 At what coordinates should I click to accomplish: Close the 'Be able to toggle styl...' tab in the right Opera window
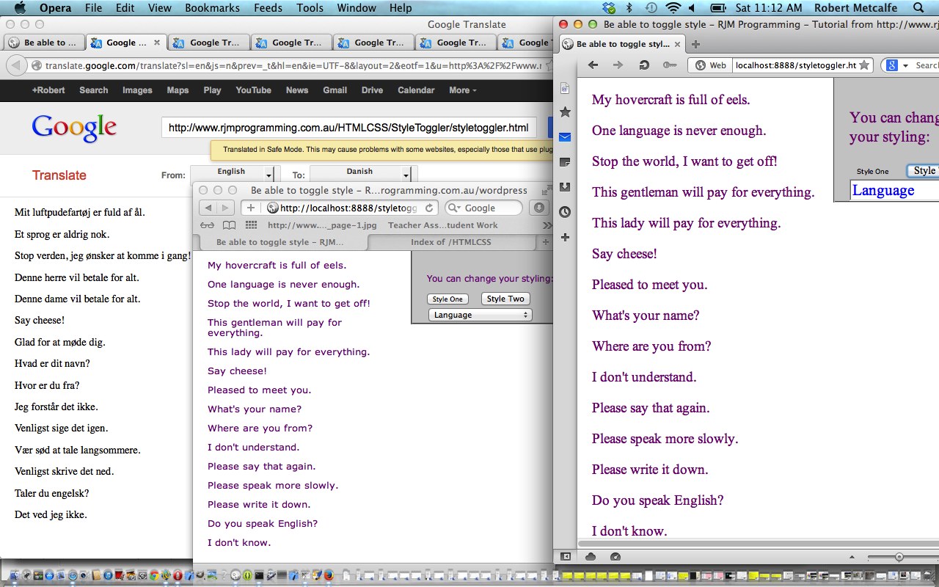(677, 44)
